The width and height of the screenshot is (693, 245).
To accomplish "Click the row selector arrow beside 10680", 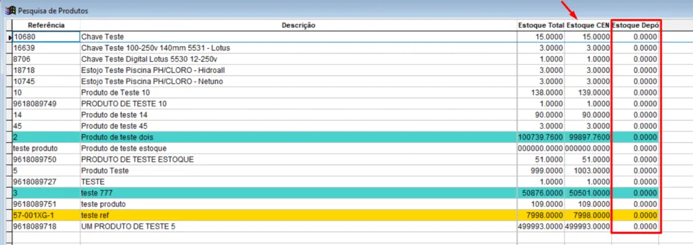I will click(9, 37).
